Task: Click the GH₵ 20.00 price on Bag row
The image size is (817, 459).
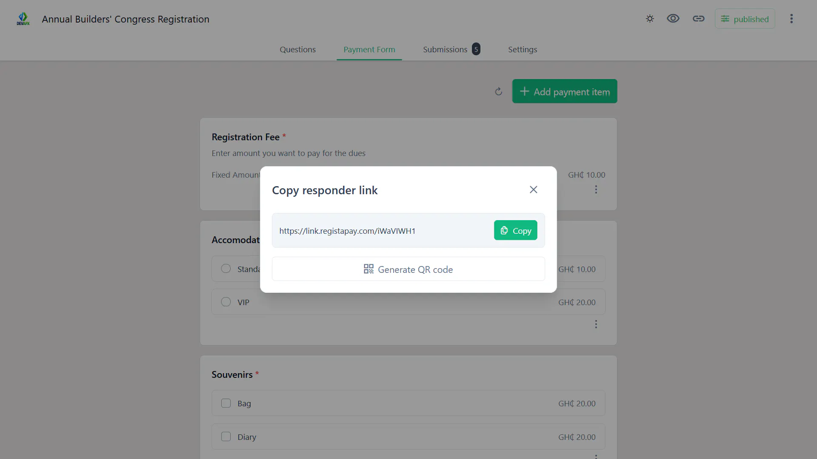Action: [577, 403]
